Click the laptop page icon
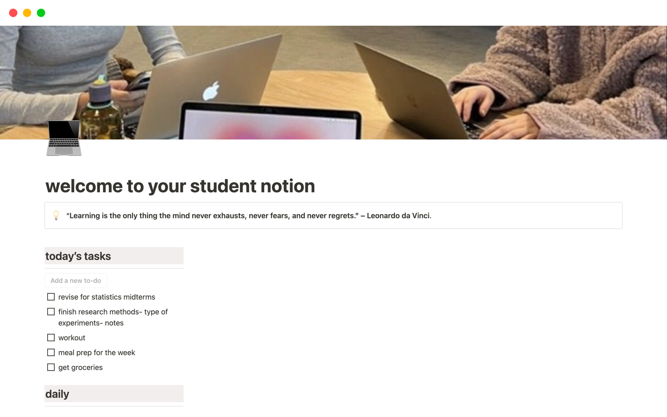Viewport: 667px width, 417px height. click(x=64, y=138)
